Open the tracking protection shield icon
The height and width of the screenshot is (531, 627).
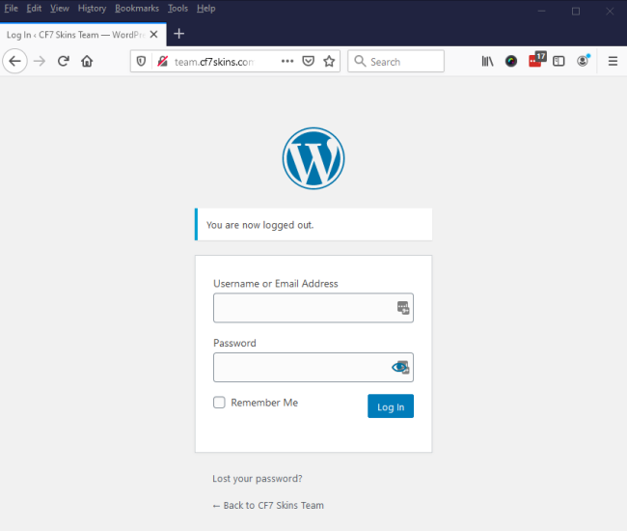tap(142, 61)
